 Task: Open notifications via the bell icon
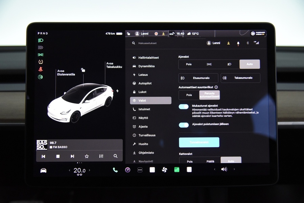pyautogui.click(x=238, y=43)
